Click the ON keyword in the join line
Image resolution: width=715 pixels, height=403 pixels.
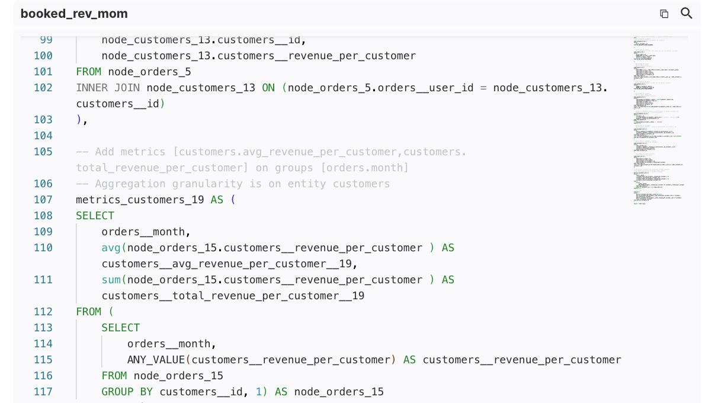click(268, 88)
